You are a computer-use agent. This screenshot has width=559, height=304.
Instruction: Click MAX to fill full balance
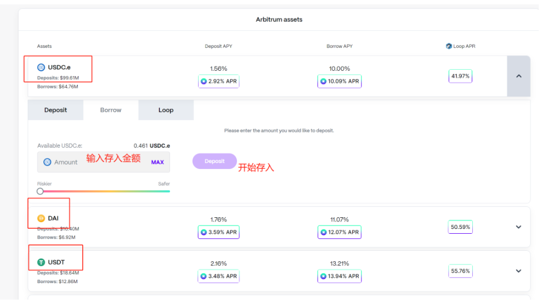(x=157, y=162)
